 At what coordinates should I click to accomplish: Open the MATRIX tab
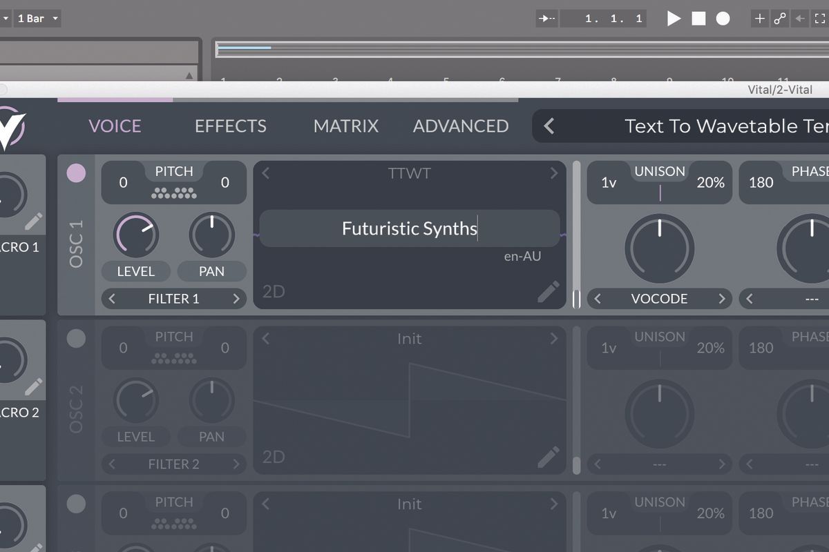(x=345, y=126)
